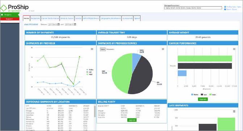
Task: Click the green bar in Late Shipments chart
Action: pyautogui.click(x=226, y=124)
